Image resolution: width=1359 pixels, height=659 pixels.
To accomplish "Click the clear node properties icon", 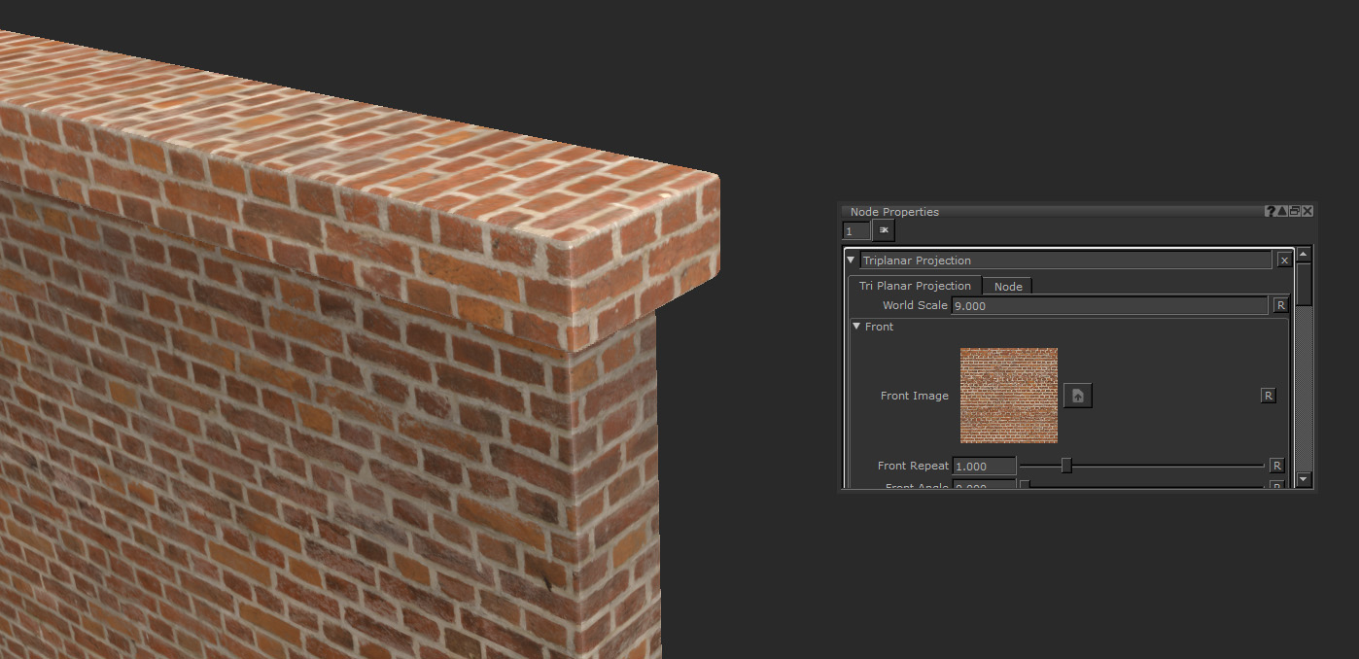I will click(x=884, y=230).
